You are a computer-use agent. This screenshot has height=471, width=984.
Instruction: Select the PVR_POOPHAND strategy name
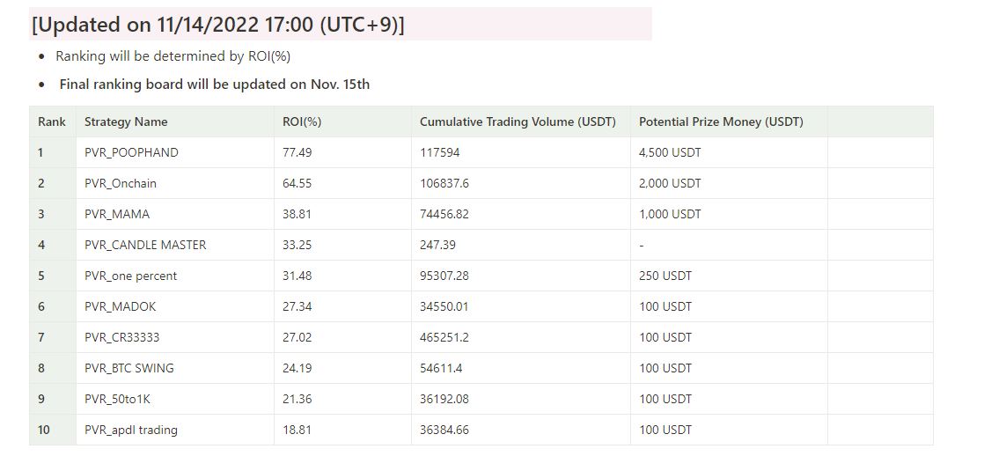pyautogui.click(x=131, y=152)
